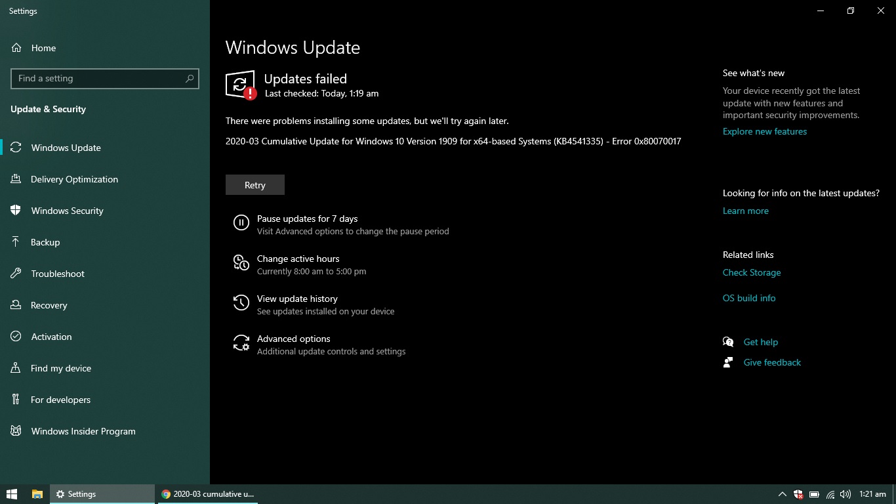Screen dimensions: 896x504
Task: Open the Wi-Fi network tray icon
Action: coord(830,494)
